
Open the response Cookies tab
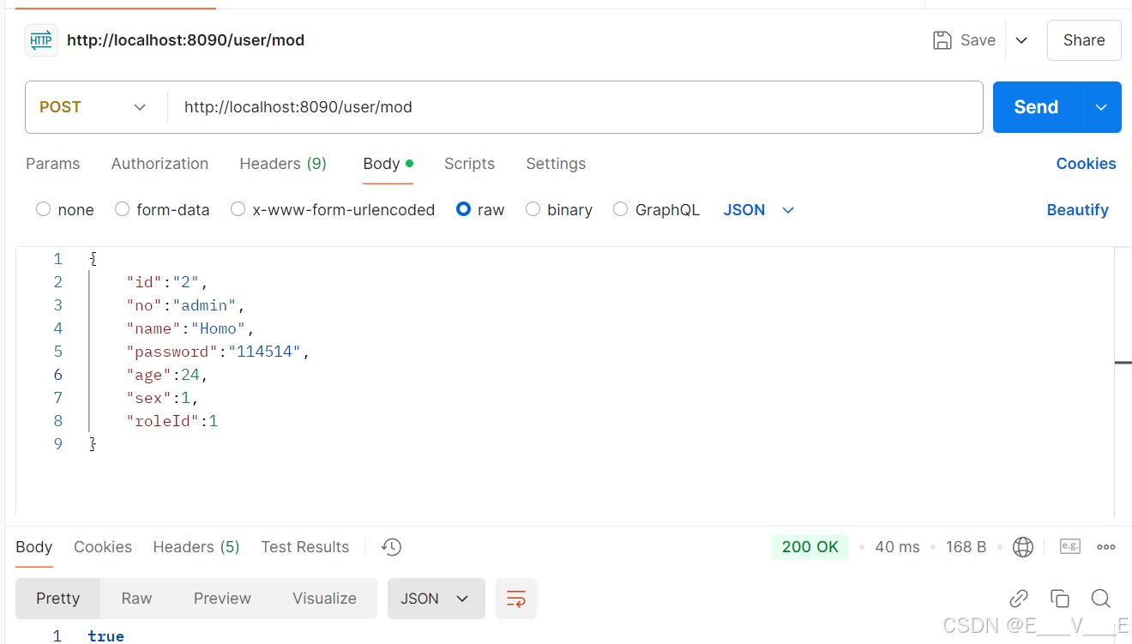103,547
